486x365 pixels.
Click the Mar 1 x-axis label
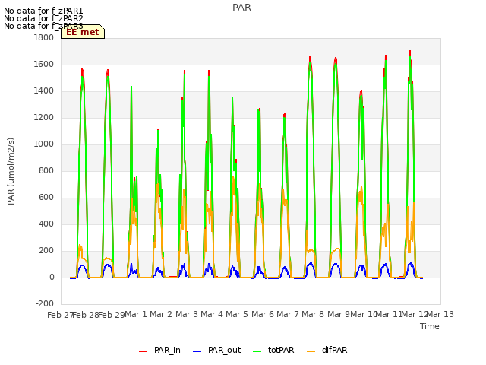pos(136,314)
